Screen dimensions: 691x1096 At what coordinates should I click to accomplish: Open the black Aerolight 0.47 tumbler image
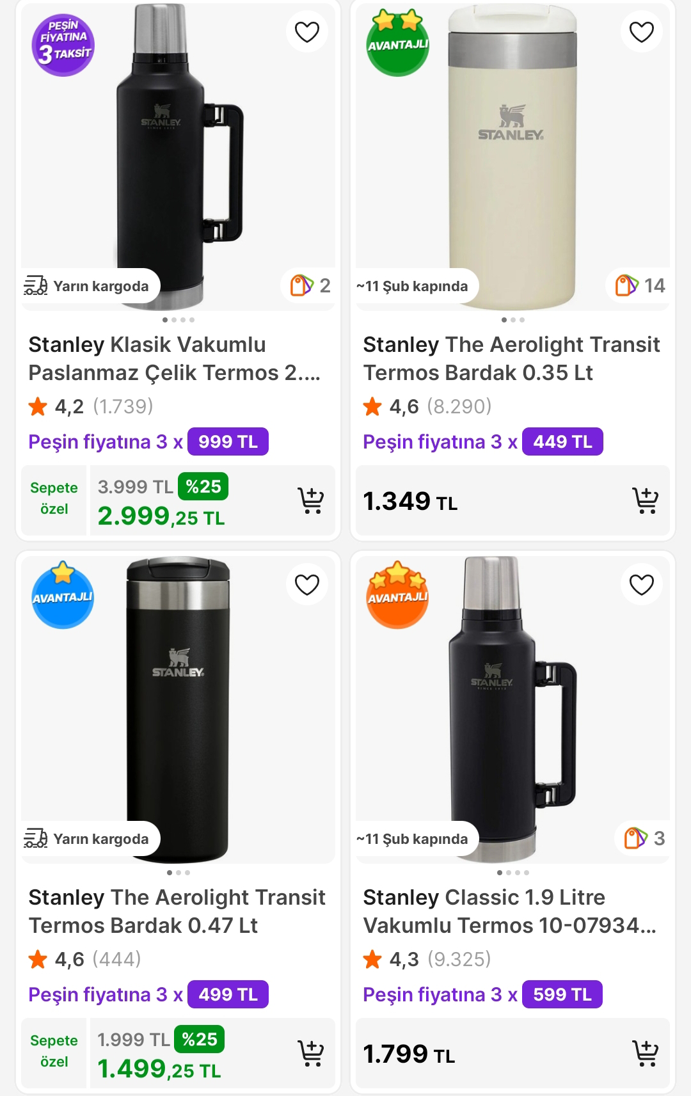[178, 704]
